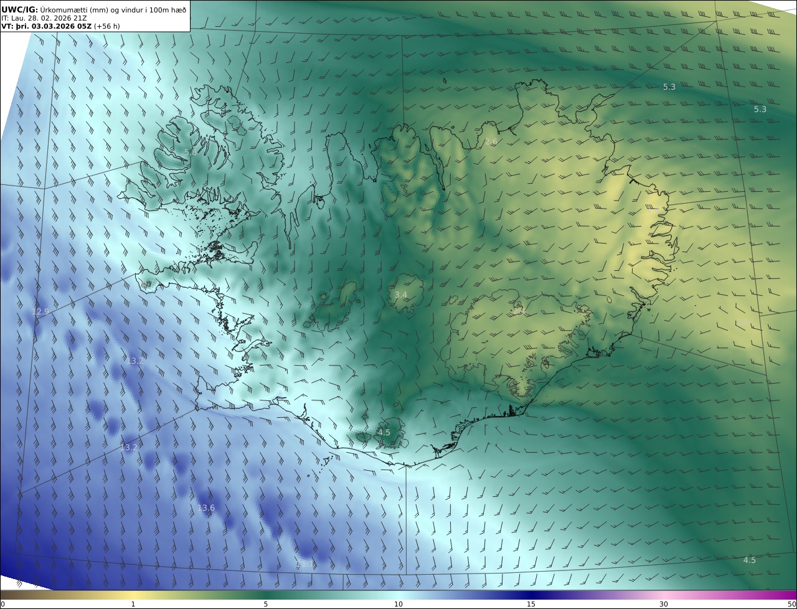
Task: Click the colorbar tick label 50
Action: (791, 604)
